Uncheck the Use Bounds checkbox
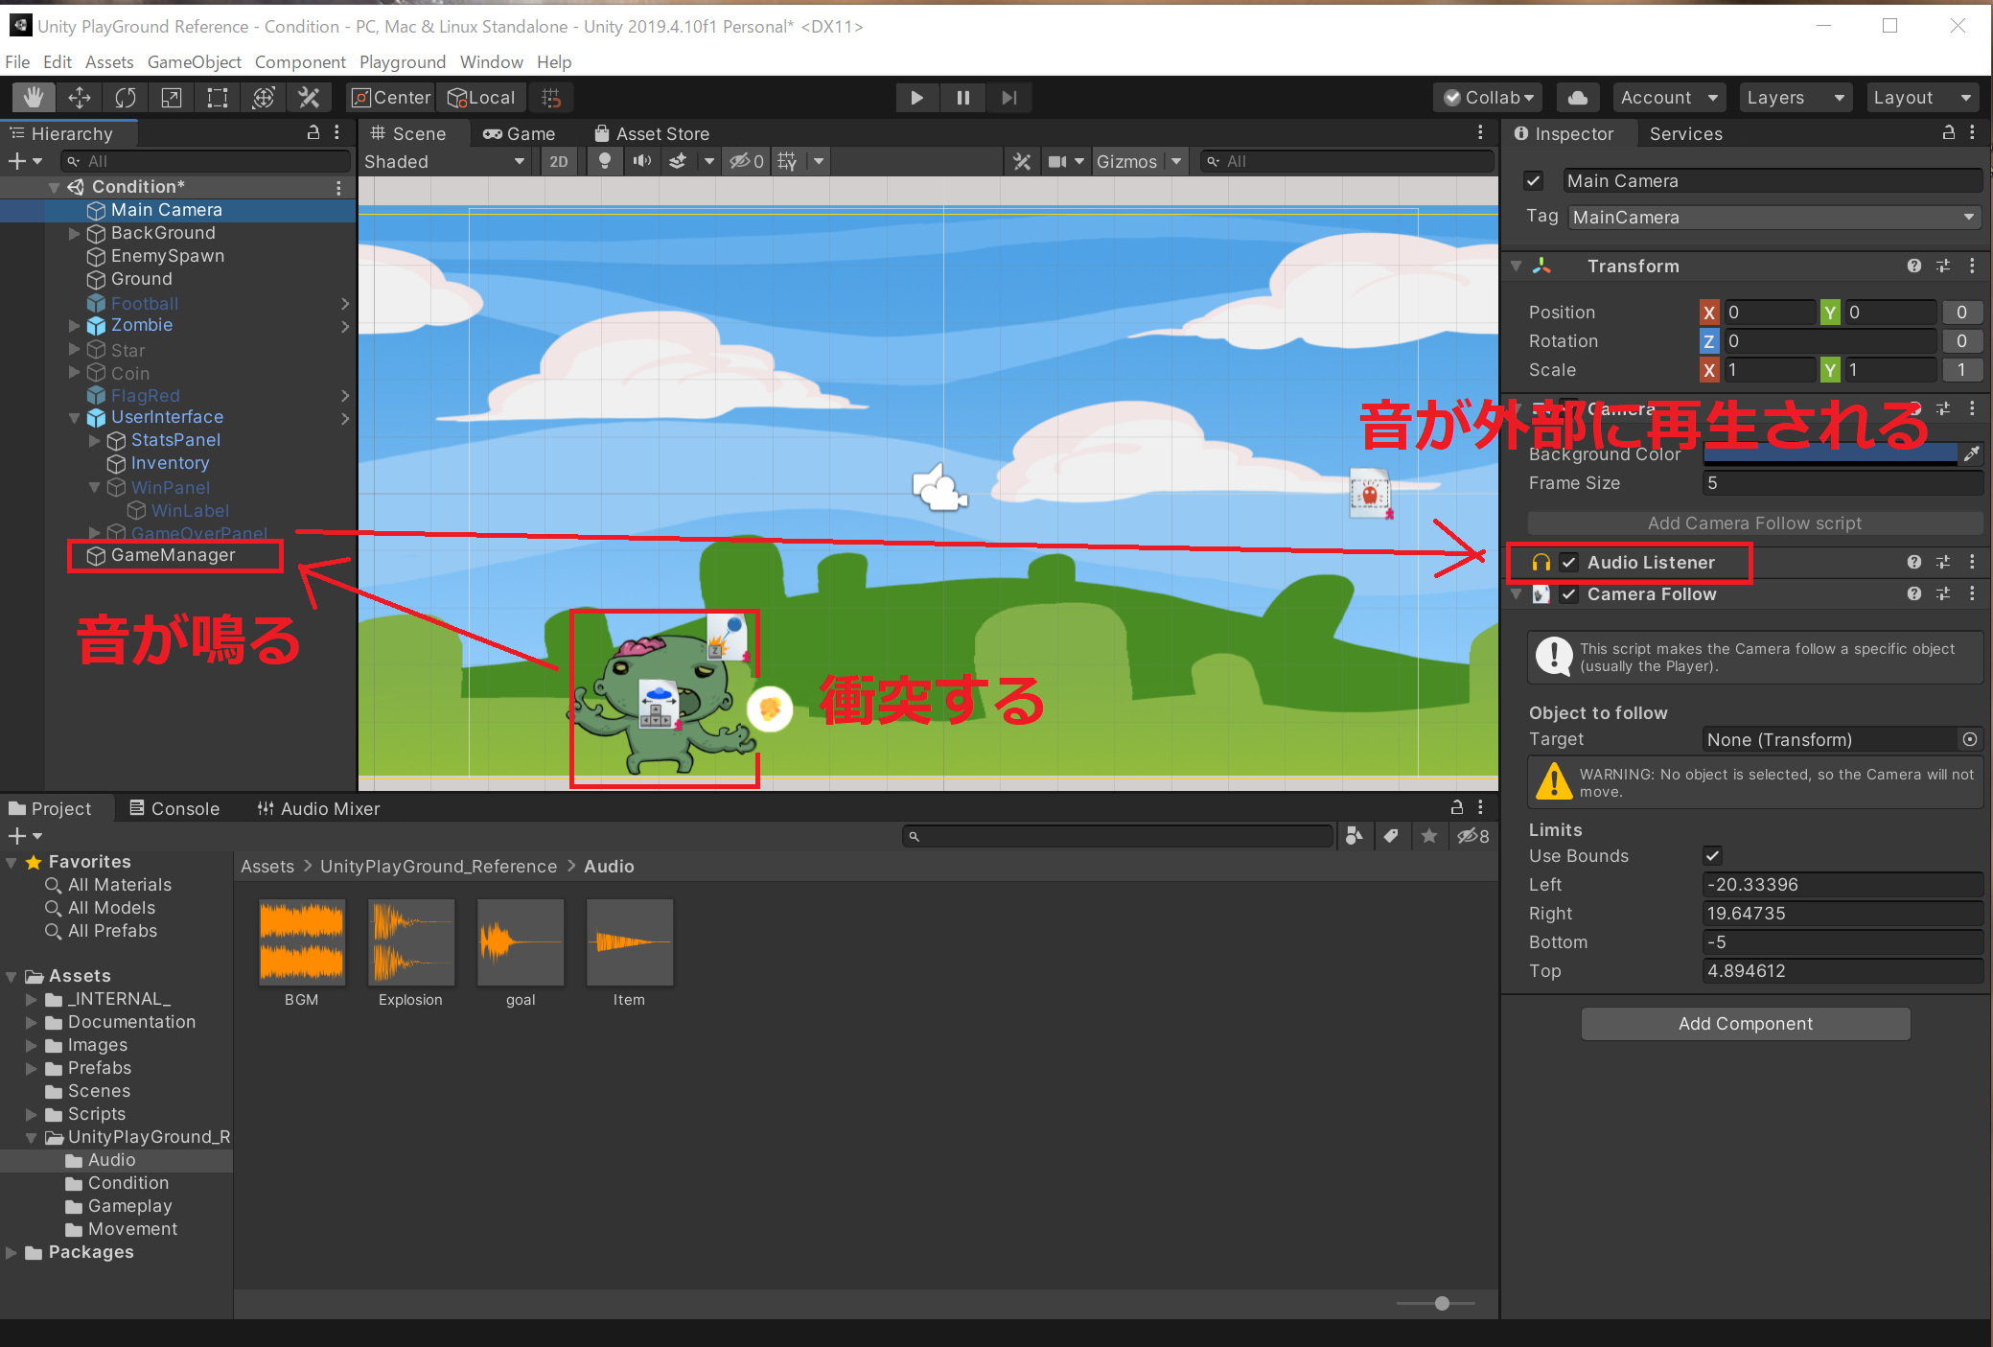This screenshot has height=1347, width=1993. coord(1712,855)
